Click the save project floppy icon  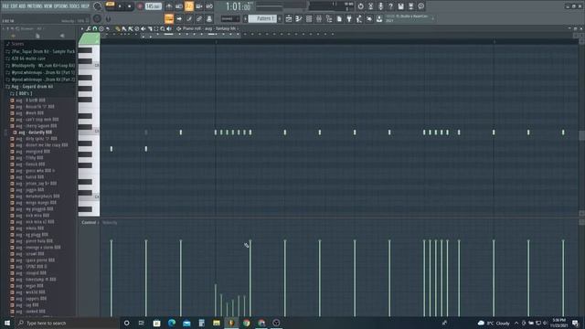click(x=400, y=6)
